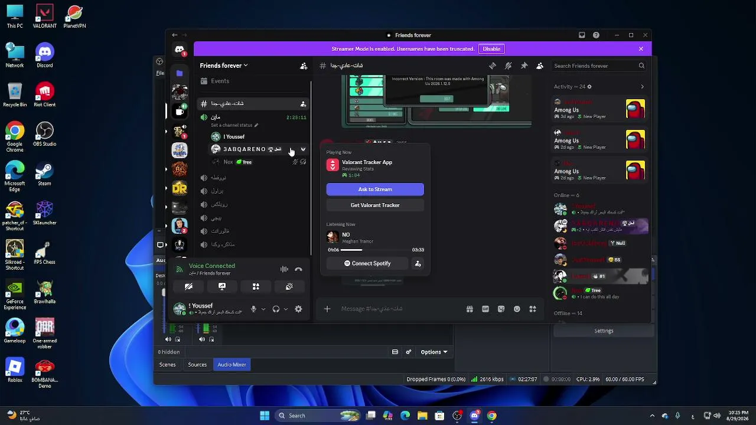Mute the first OBS mixer channel speaker
The height and width of the screenshot is (425, 756).
168,339
